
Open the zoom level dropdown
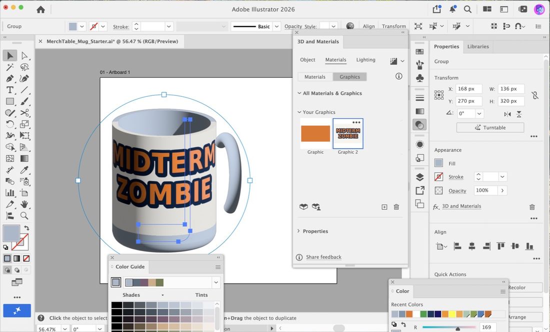pyautogui.click(x=65, y=329)
